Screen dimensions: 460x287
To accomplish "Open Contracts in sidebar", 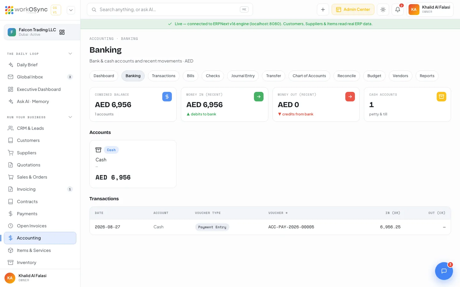I will coord(40,202).
